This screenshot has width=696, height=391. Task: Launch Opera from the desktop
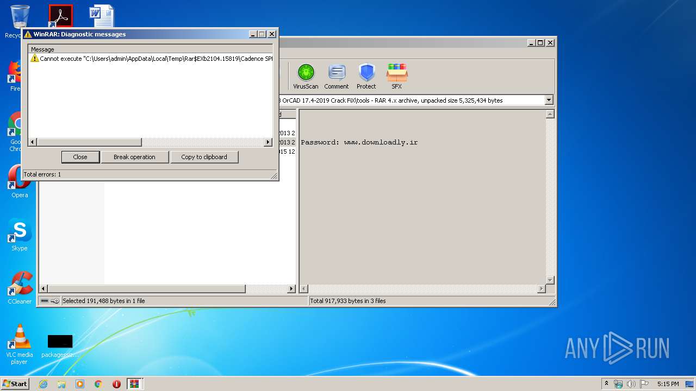point(20,182)
